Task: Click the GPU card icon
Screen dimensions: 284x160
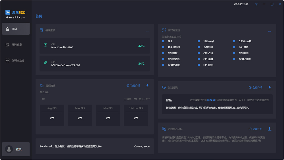Action: [x=45, y=63]
